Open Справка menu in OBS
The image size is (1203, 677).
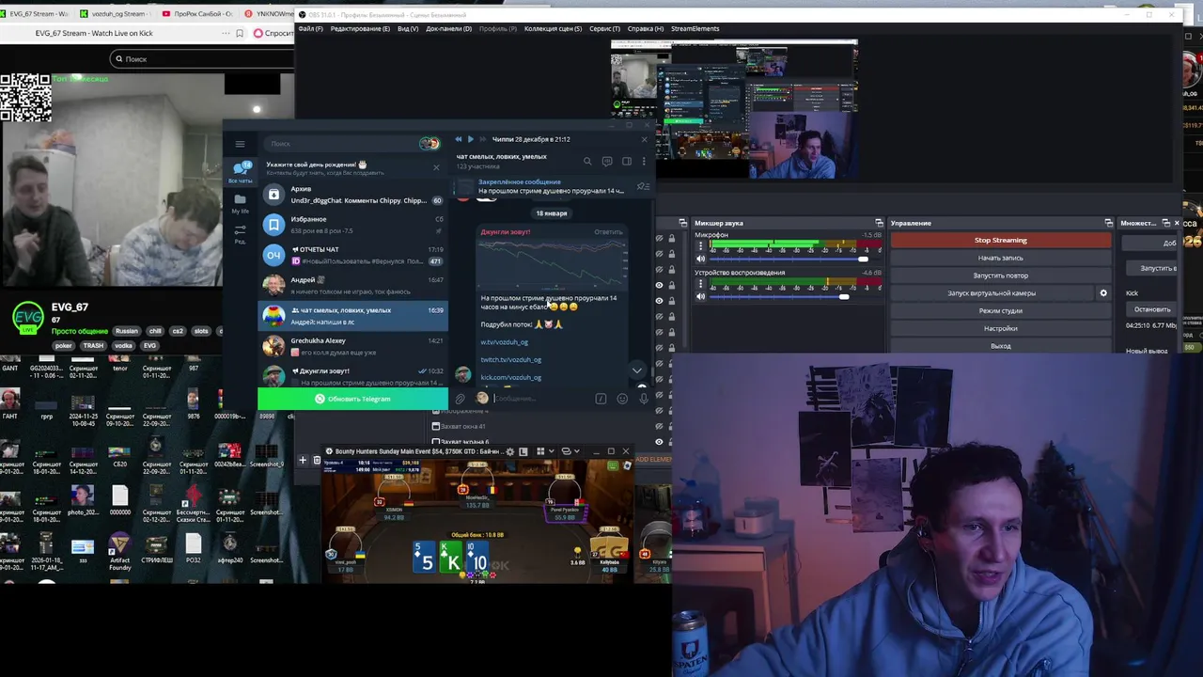pos(646,29)
